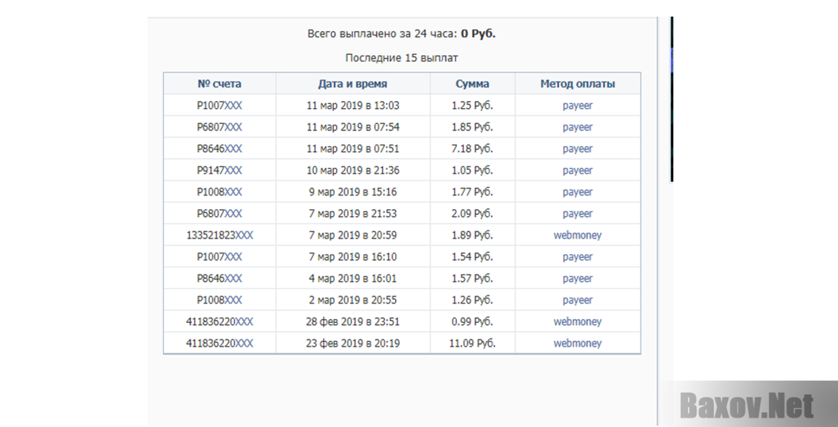
Task: Click the amount '2.09 Руб.'
Action: [x=472, y=213]
